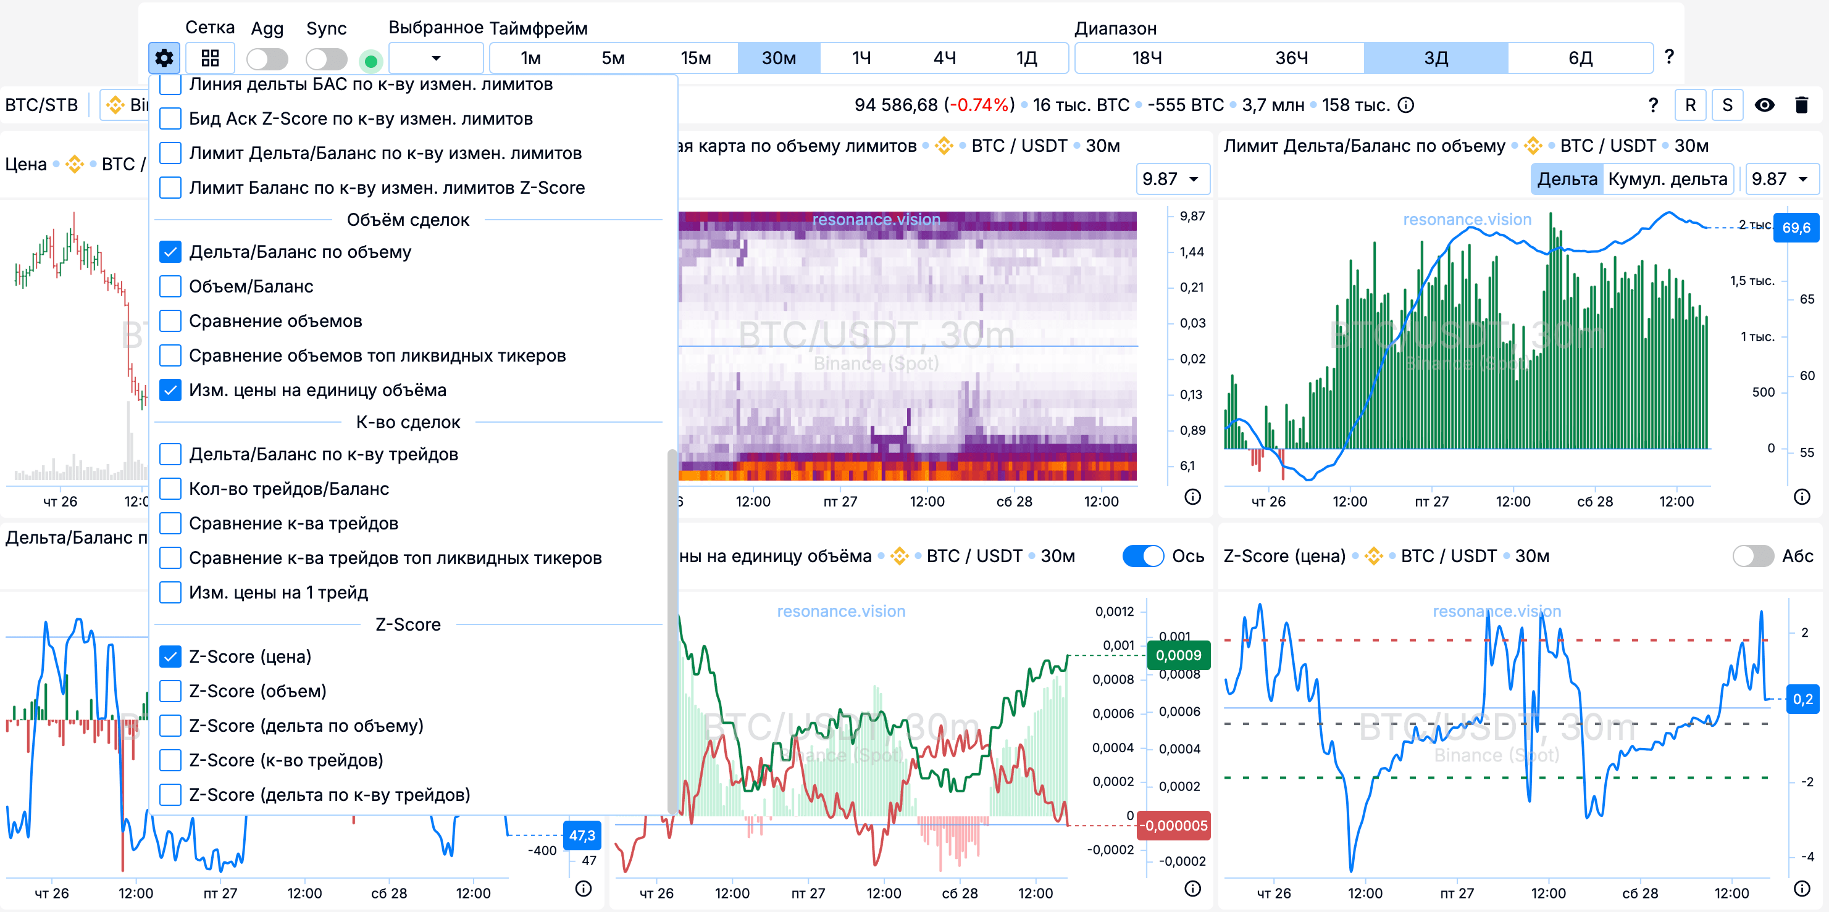Switch to Кумул. дельта view
The height and width of the screenshot is (912, 1829).
click(1667, 179)
